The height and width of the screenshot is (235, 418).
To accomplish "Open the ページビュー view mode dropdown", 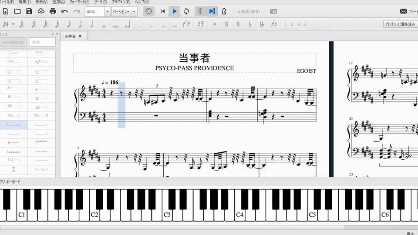I will click(x=124, y=12).
